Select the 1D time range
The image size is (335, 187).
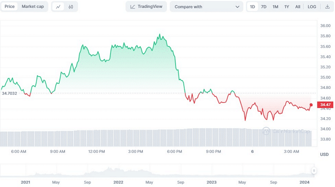[x=252, y=7]
